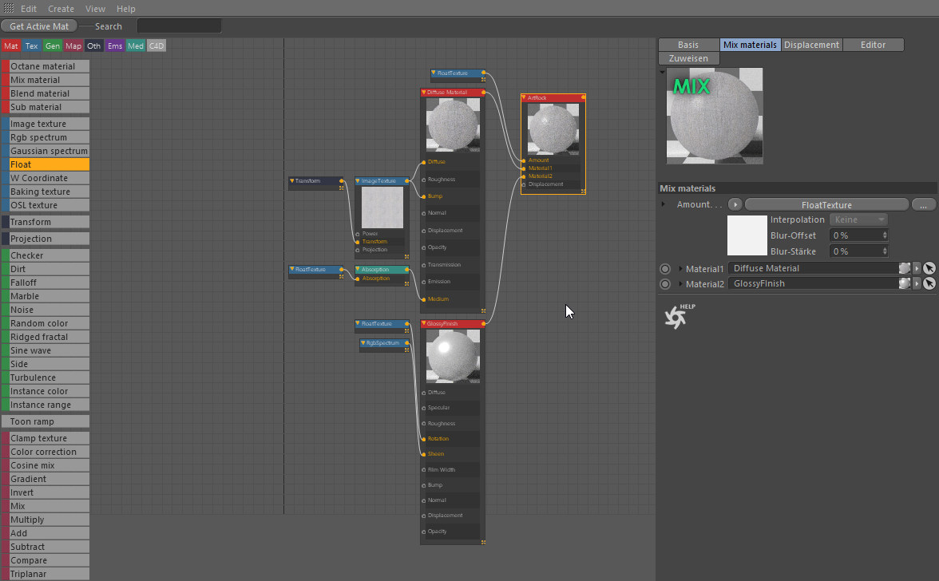This screenshot has height=581, width=939.
Task: Toggle the Tex node filter
Action: click(x=32, y=45)
